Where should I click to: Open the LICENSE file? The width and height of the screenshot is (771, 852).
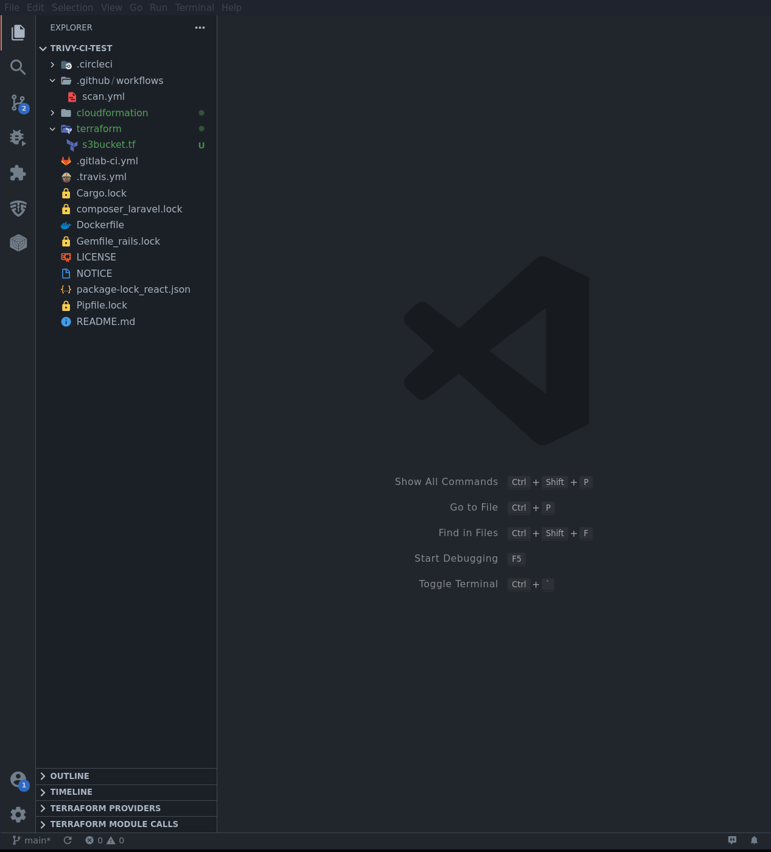(126, 257)
